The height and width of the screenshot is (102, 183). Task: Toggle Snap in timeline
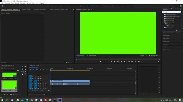click(34, 70)
